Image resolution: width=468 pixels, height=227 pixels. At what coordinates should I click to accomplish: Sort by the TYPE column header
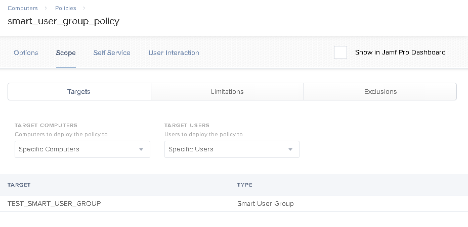pyautogui.click(x=245, y=185)
